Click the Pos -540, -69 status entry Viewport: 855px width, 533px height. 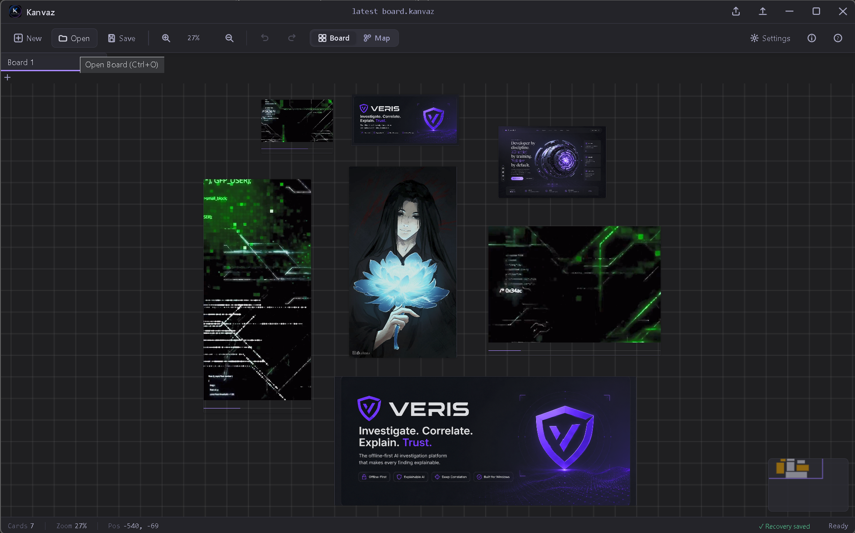pos(133,526)
